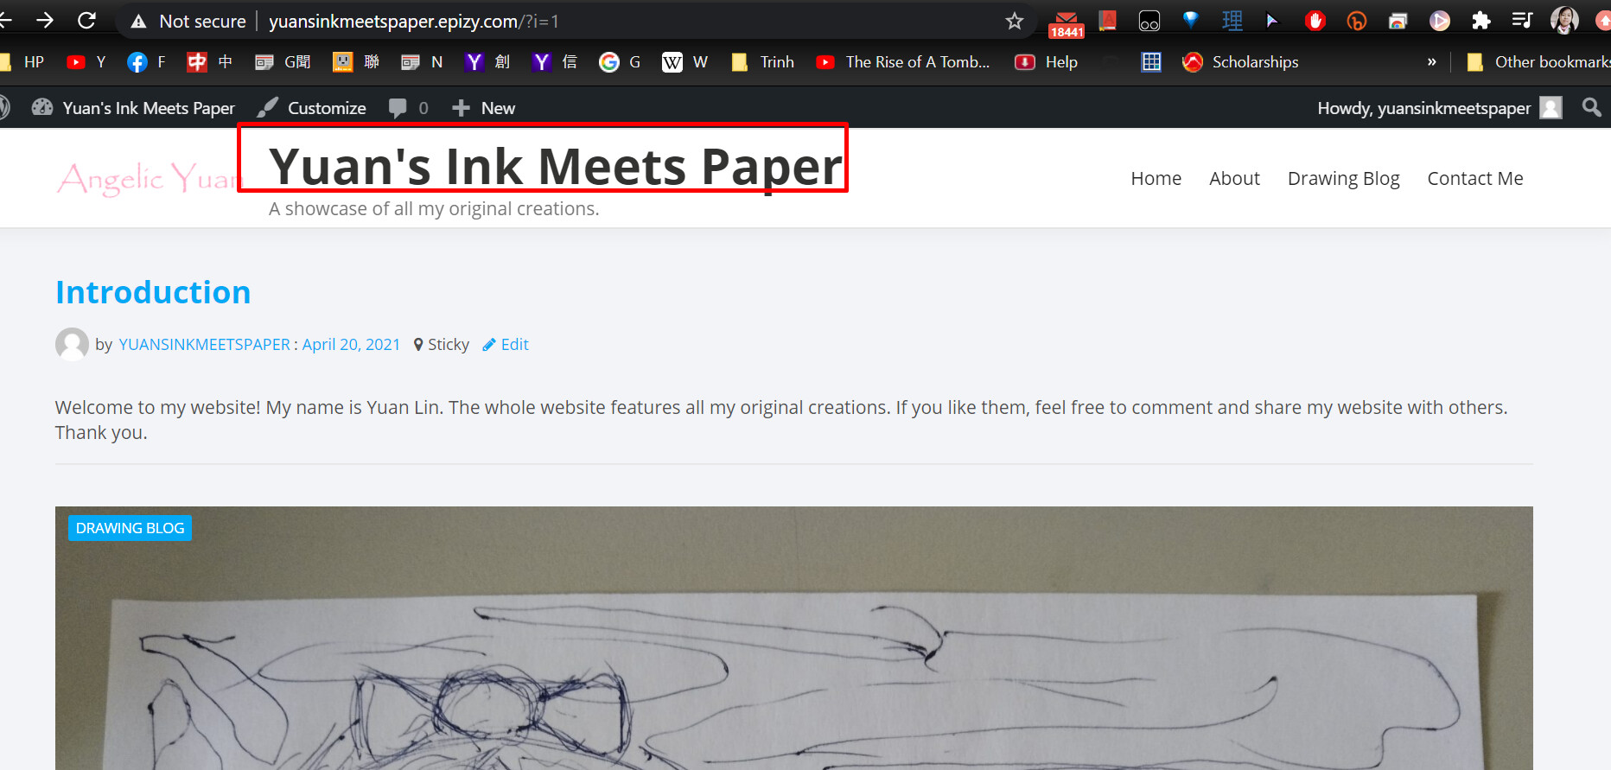Open the comments bubble in admin bar

(x=408, y=108)
